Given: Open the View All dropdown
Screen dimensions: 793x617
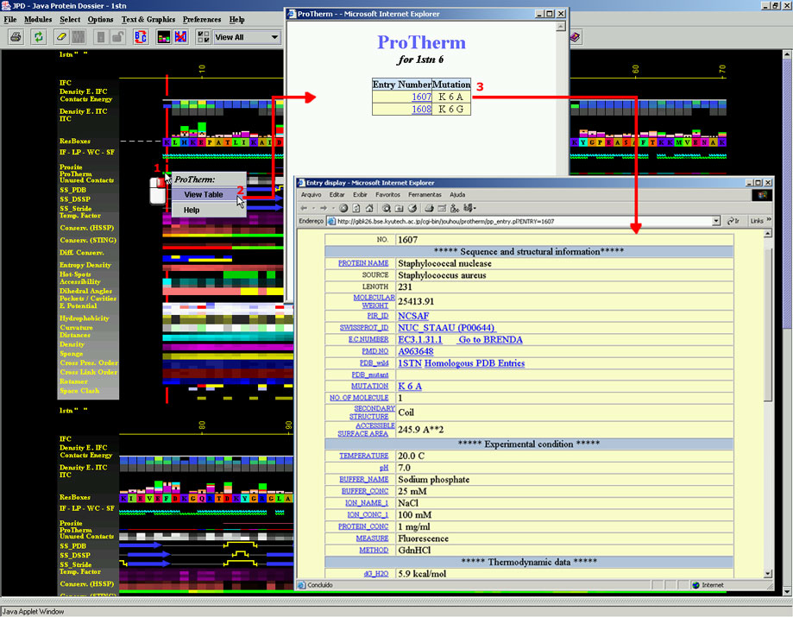Looking at the screenshot, I should (x=274, y=37).
